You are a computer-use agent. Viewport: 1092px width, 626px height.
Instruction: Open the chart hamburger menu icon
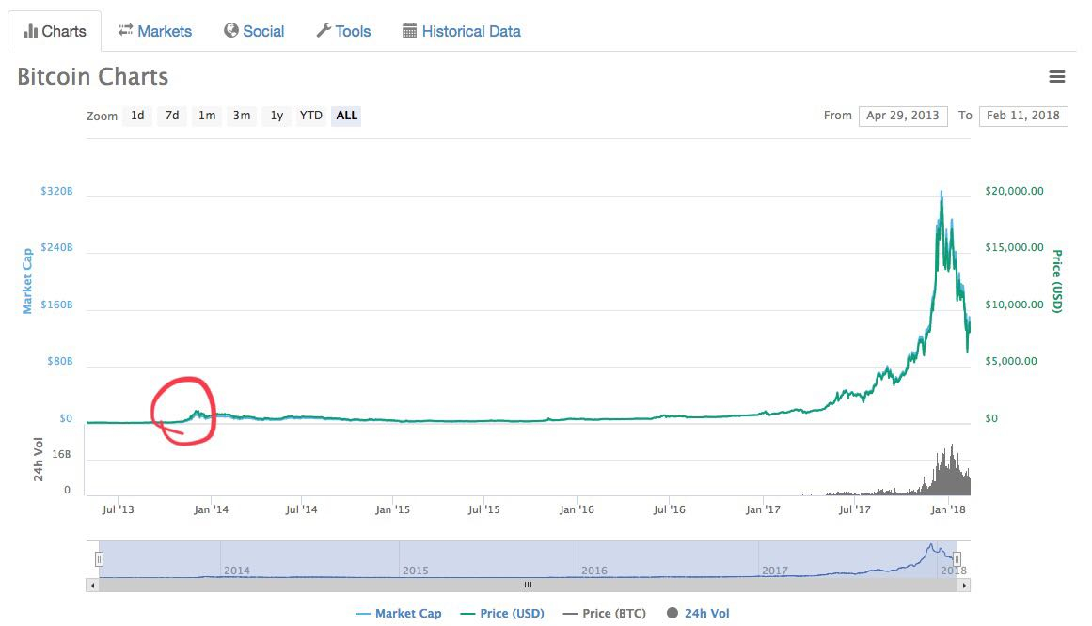point(1056,76)
